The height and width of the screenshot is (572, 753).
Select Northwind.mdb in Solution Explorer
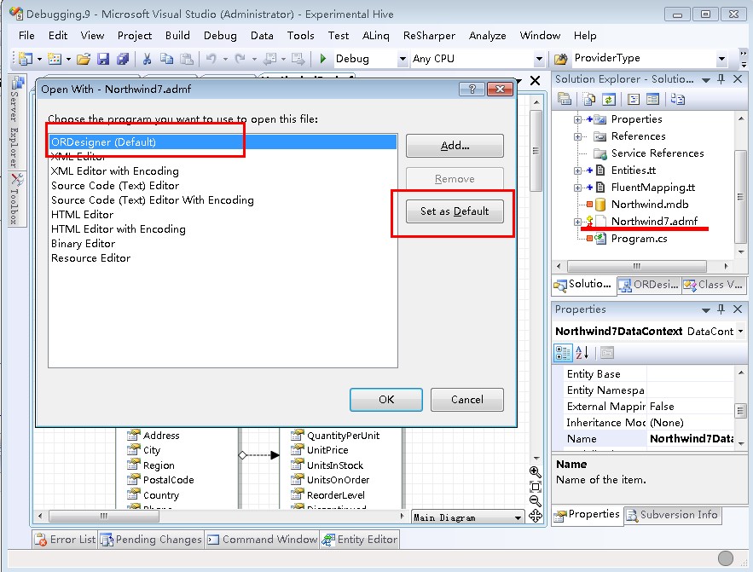(x=649, y=205)
